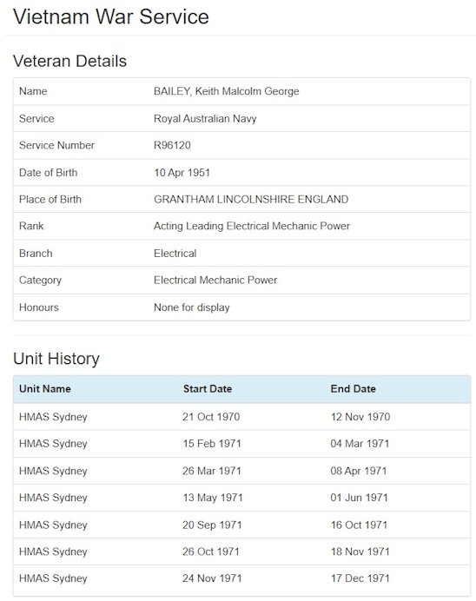The image size is (476, 601).
Task: Click the 'Electrical' branch value
Action: point(175,254)
